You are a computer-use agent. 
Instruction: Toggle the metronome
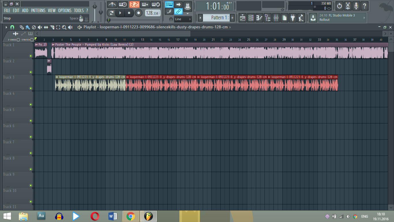(x=112, y=4)
